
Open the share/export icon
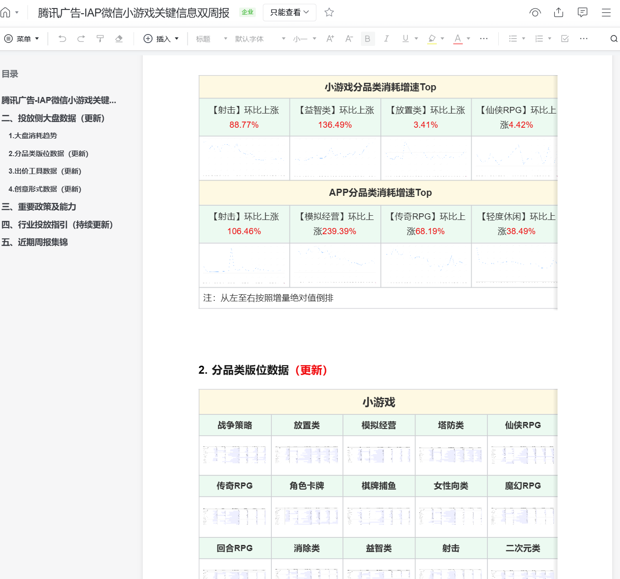click(558, 13)
